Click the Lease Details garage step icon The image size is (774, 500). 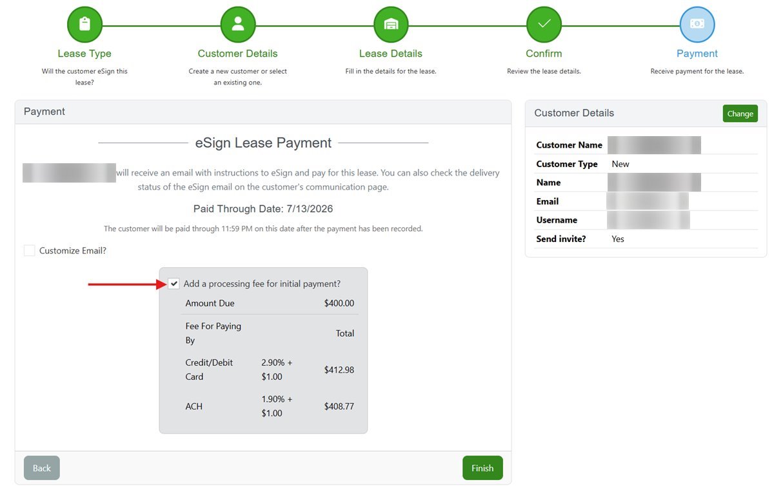tap(391, 24)
